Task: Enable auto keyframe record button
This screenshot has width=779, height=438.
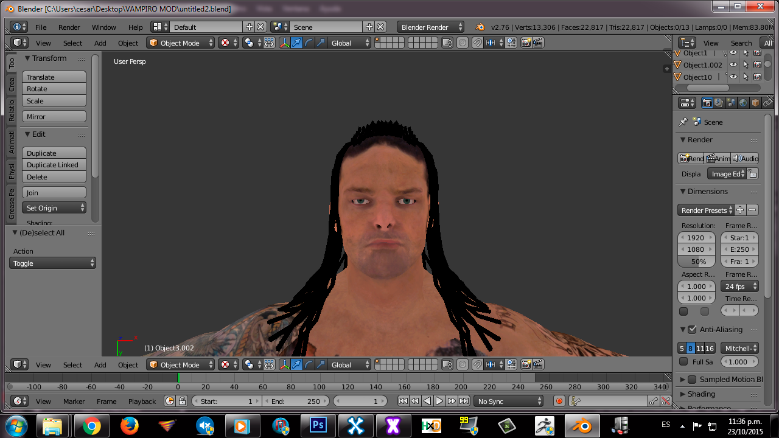Action: point(559,401)
